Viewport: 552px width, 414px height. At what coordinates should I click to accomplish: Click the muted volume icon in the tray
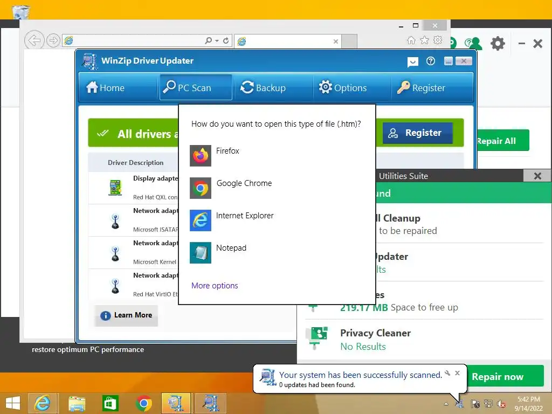point(501,404)
